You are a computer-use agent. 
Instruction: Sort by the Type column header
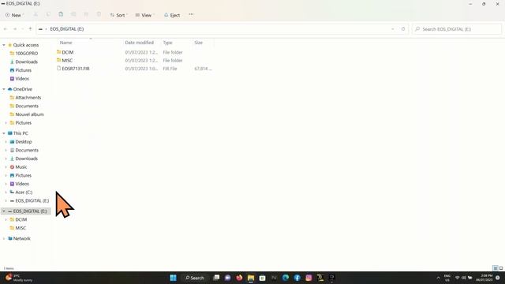[x=167, y=43]
